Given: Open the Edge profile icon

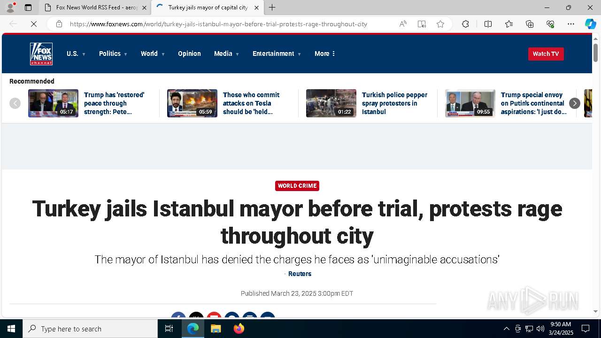Looking at the screenshot, I should [10, 8].
